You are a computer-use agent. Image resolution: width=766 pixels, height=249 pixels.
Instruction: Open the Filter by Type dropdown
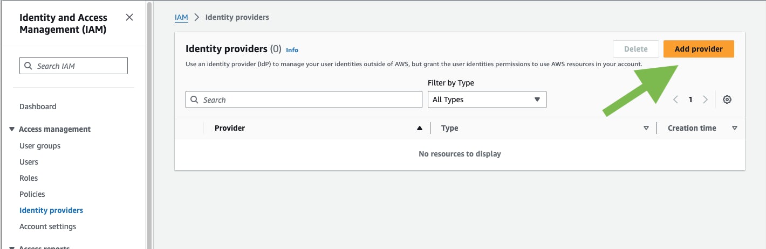click(x=487, y=99)
